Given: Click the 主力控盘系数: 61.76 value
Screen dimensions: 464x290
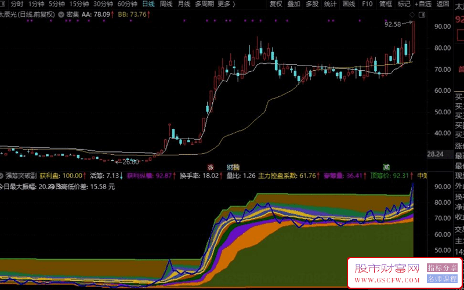Looking at the screenshot, I should coord(289,176).
